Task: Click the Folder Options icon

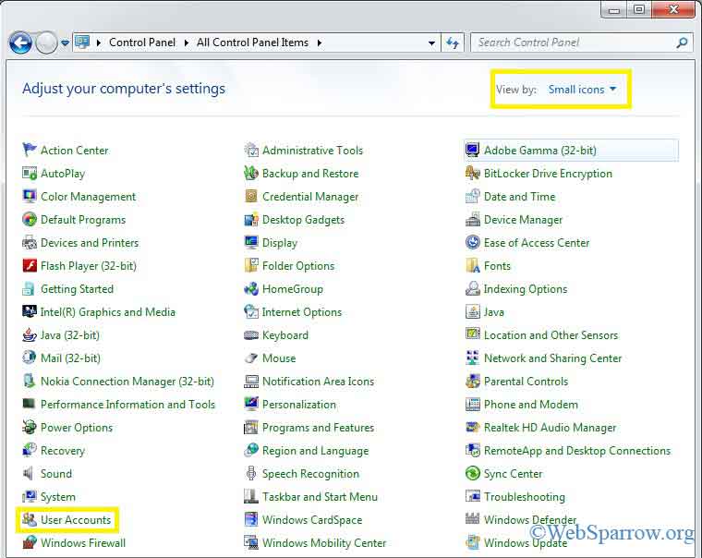Action: 251,265
